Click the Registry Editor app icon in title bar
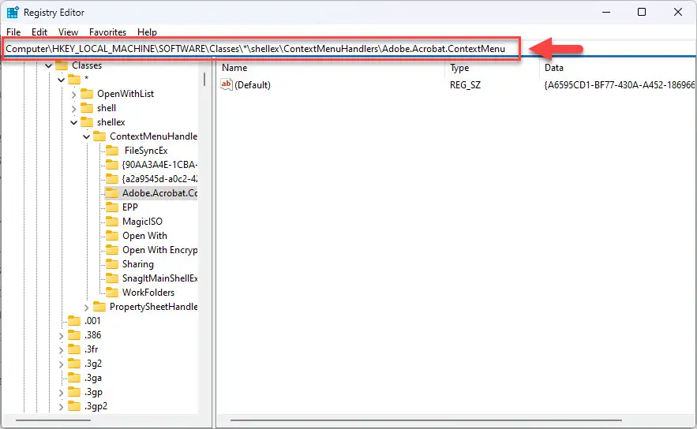This screenshot has height=429, width=697. point(13,12)
